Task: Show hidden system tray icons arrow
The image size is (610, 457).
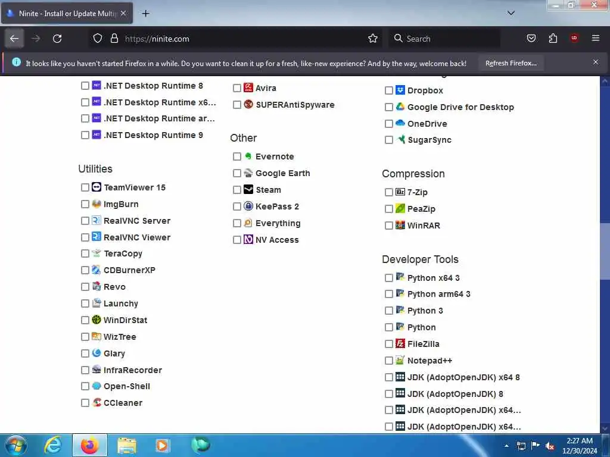Action: [x=506, y=446]
